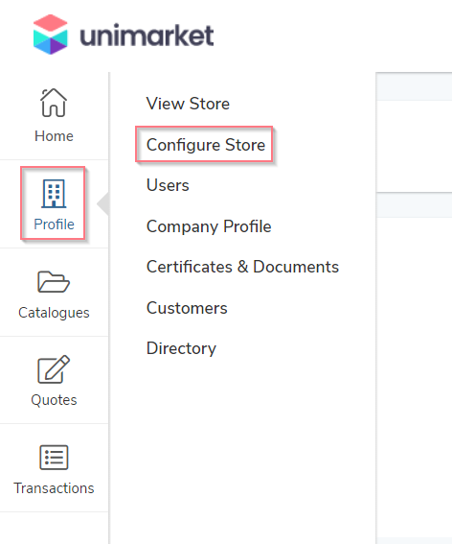Open the Users menu item

point(168,185)
